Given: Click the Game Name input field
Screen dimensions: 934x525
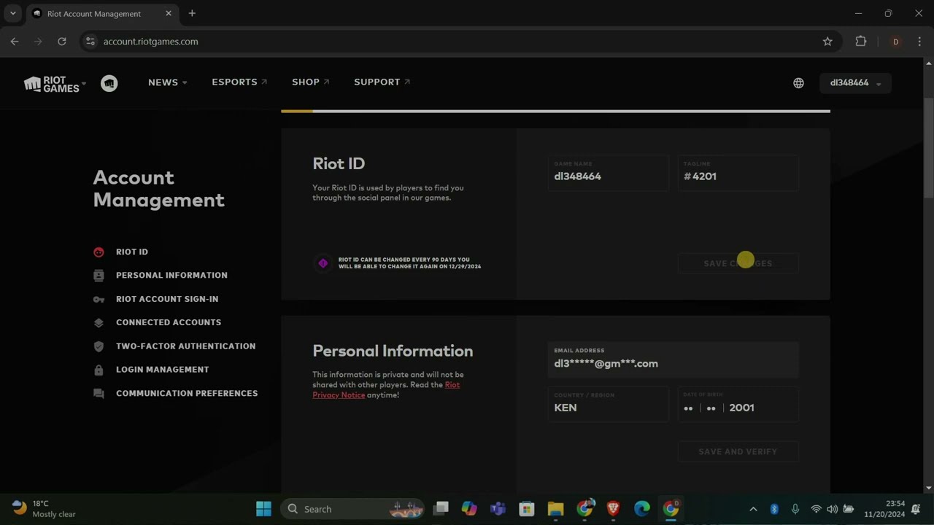Looking at the screenshot, I should click(608, 173).
